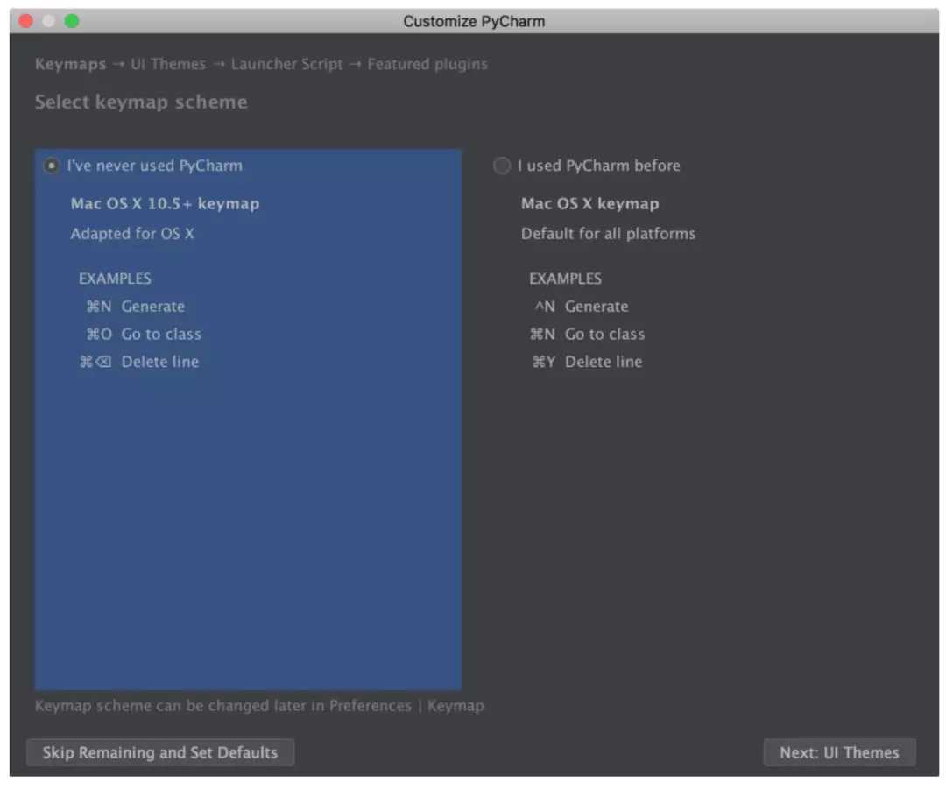Go to Next: UI Themes
The height and width of the screenshot is (790, 946).
pos(839,752)
